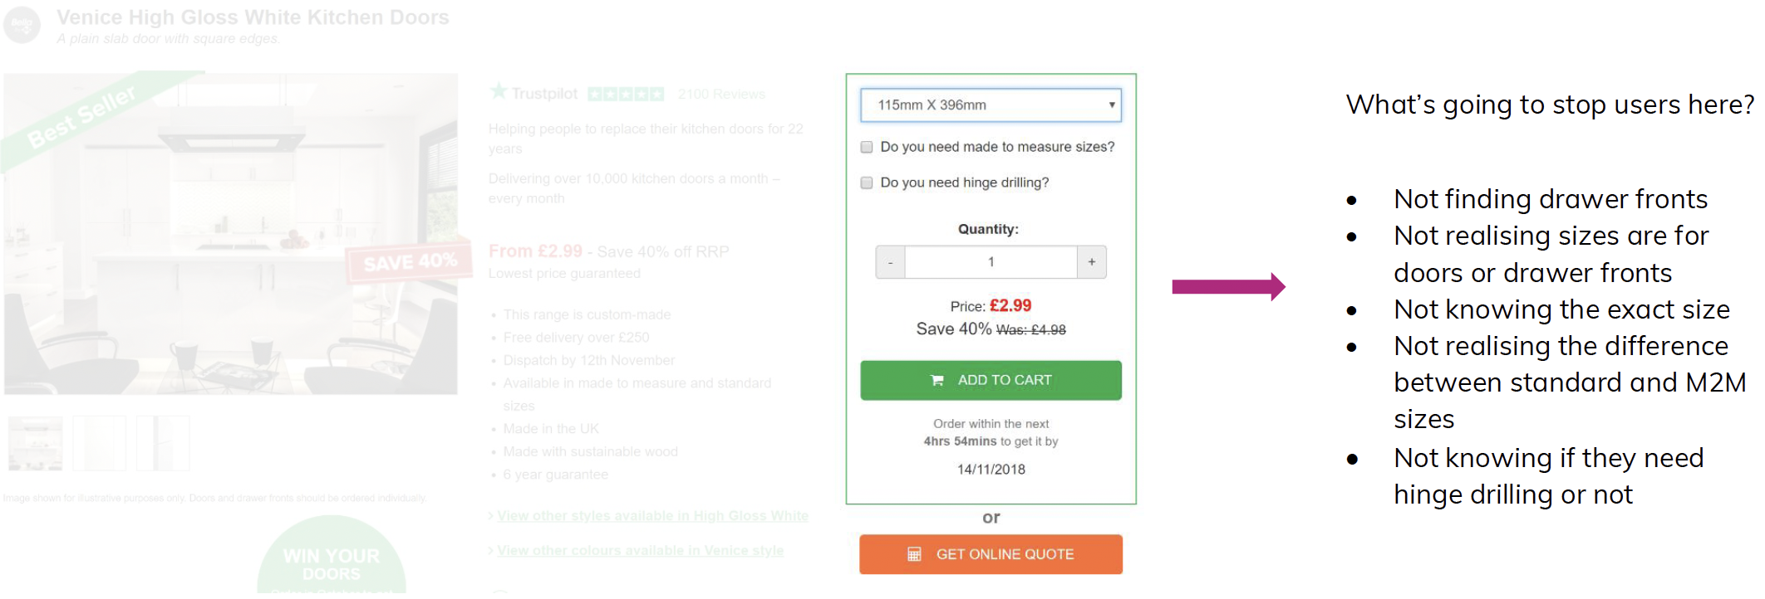The height and width of the screenshot is (599, 1765).
Task: Open other styles in High Gloss White link
Action: coord(652,516)
